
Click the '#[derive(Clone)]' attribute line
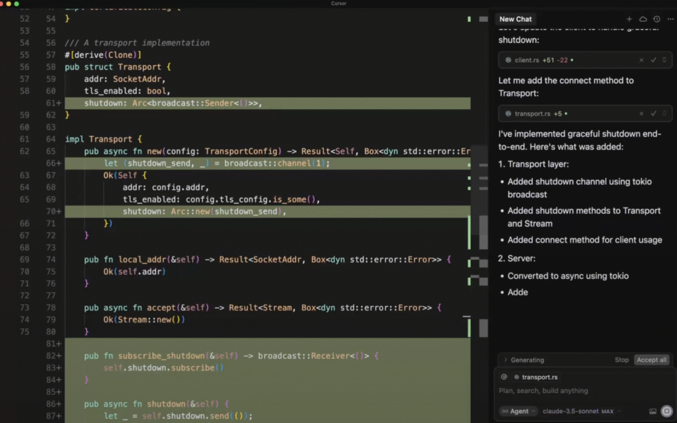click(x=103, y=55)
